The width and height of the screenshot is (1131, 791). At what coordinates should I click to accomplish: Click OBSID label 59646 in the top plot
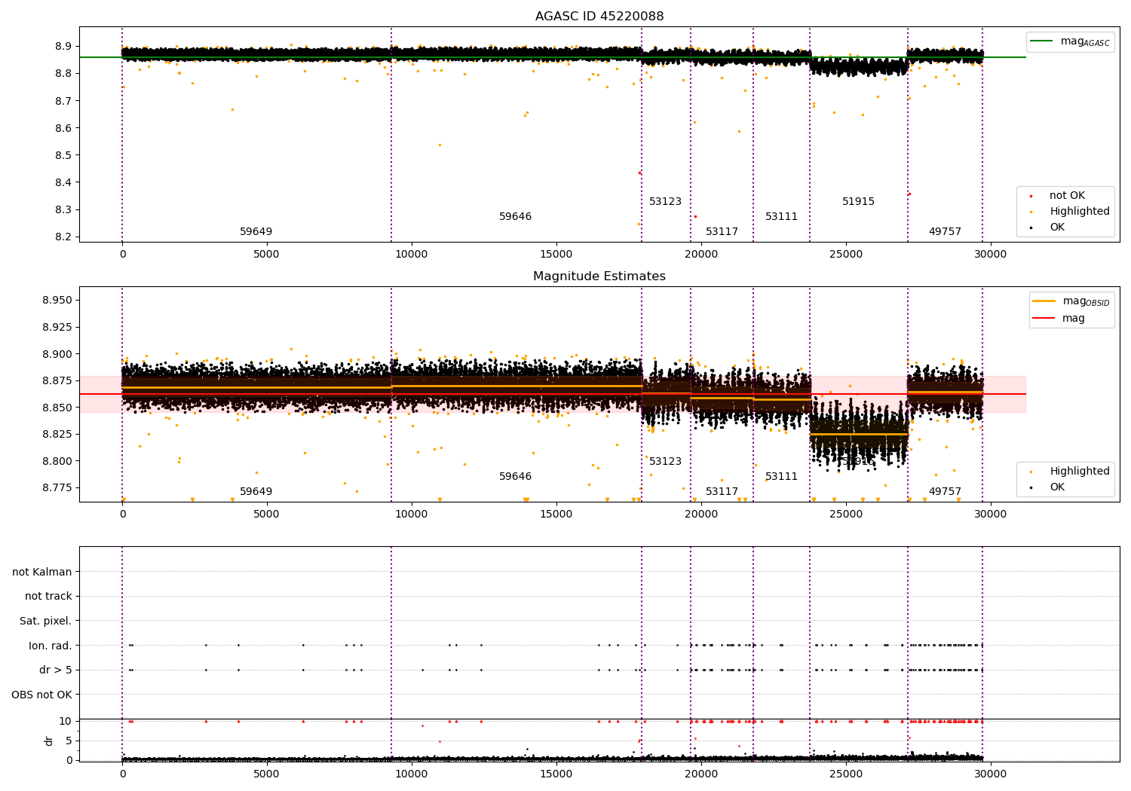516,217
